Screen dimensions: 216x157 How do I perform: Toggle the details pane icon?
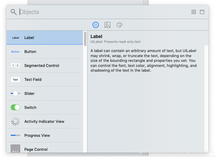(202, 12)
